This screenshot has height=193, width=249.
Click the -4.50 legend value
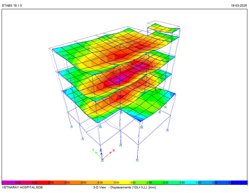[83, 183]
